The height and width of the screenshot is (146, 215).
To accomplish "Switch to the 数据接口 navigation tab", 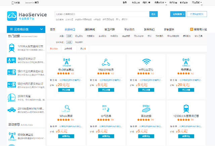I will pos(70,30).
